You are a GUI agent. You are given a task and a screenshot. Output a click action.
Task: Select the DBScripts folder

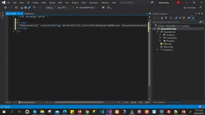168,44
